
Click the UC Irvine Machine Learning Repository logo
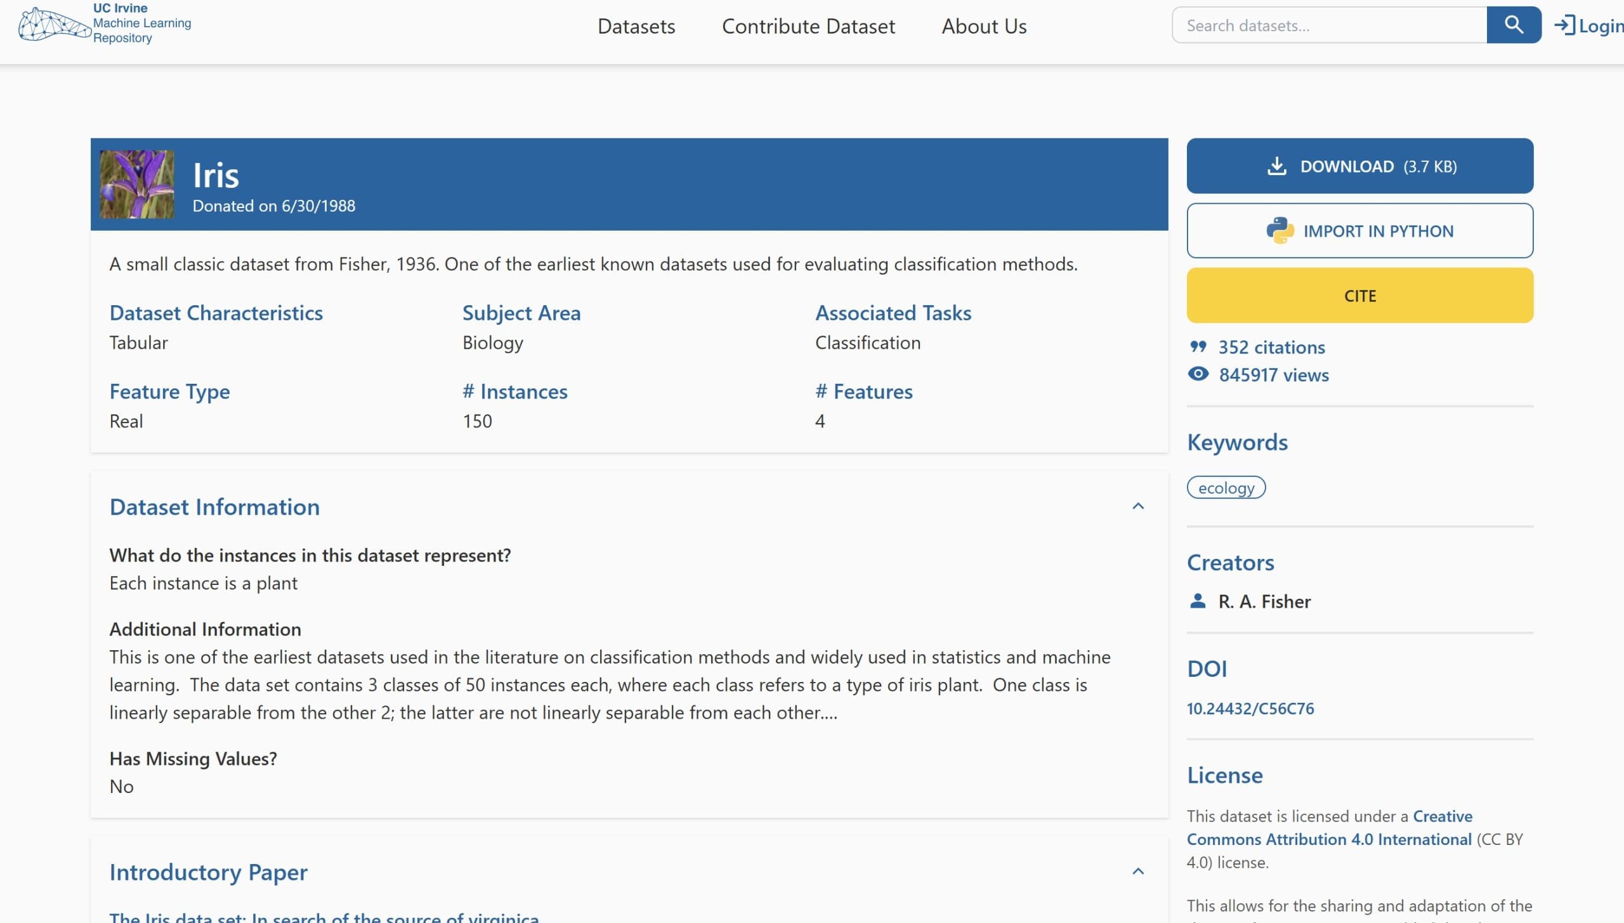(106, 25)
